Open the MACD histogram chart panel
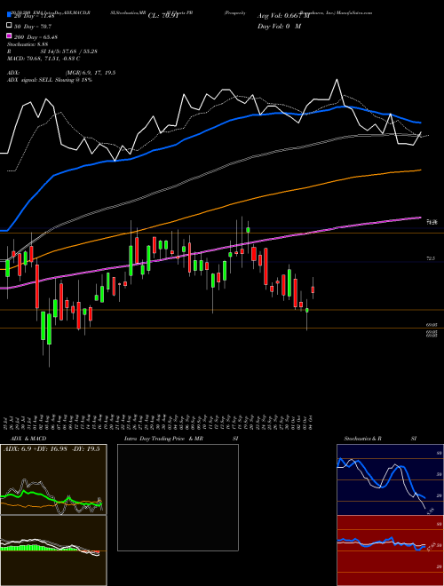Viewport: 444px width, 586px height. 53,550
